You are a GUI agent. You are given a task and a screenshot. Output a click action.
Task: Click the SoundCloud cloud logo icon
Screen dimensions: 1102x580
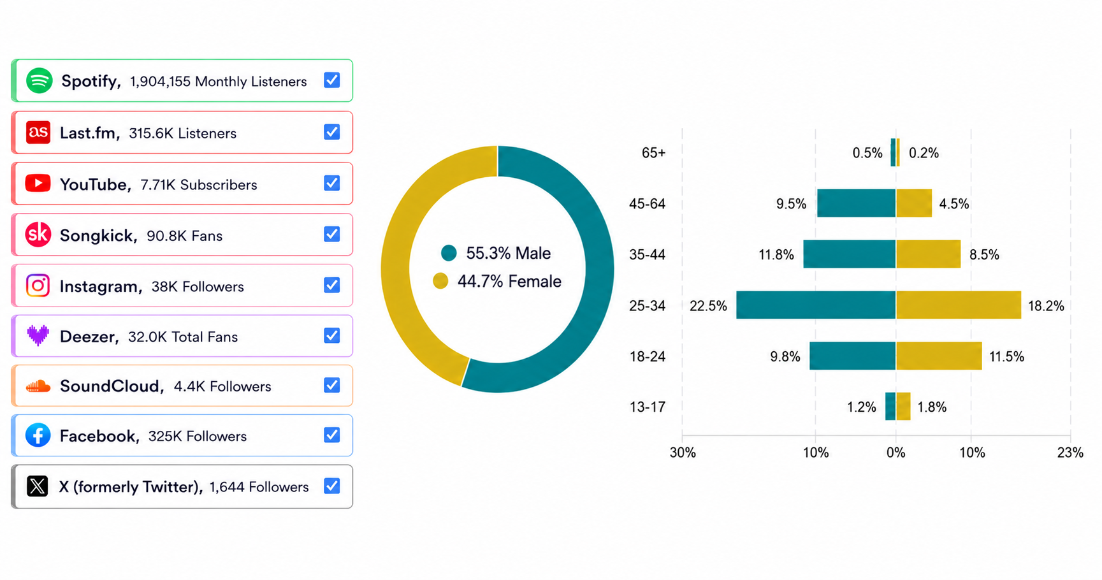tap(38, 386)
